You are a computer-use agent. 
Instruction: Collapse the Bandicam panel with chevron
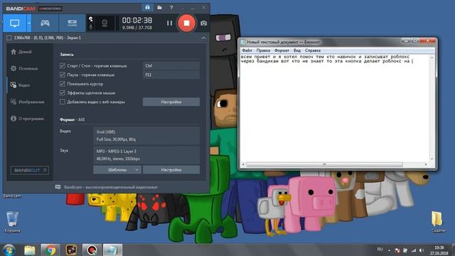pos(204,38)
